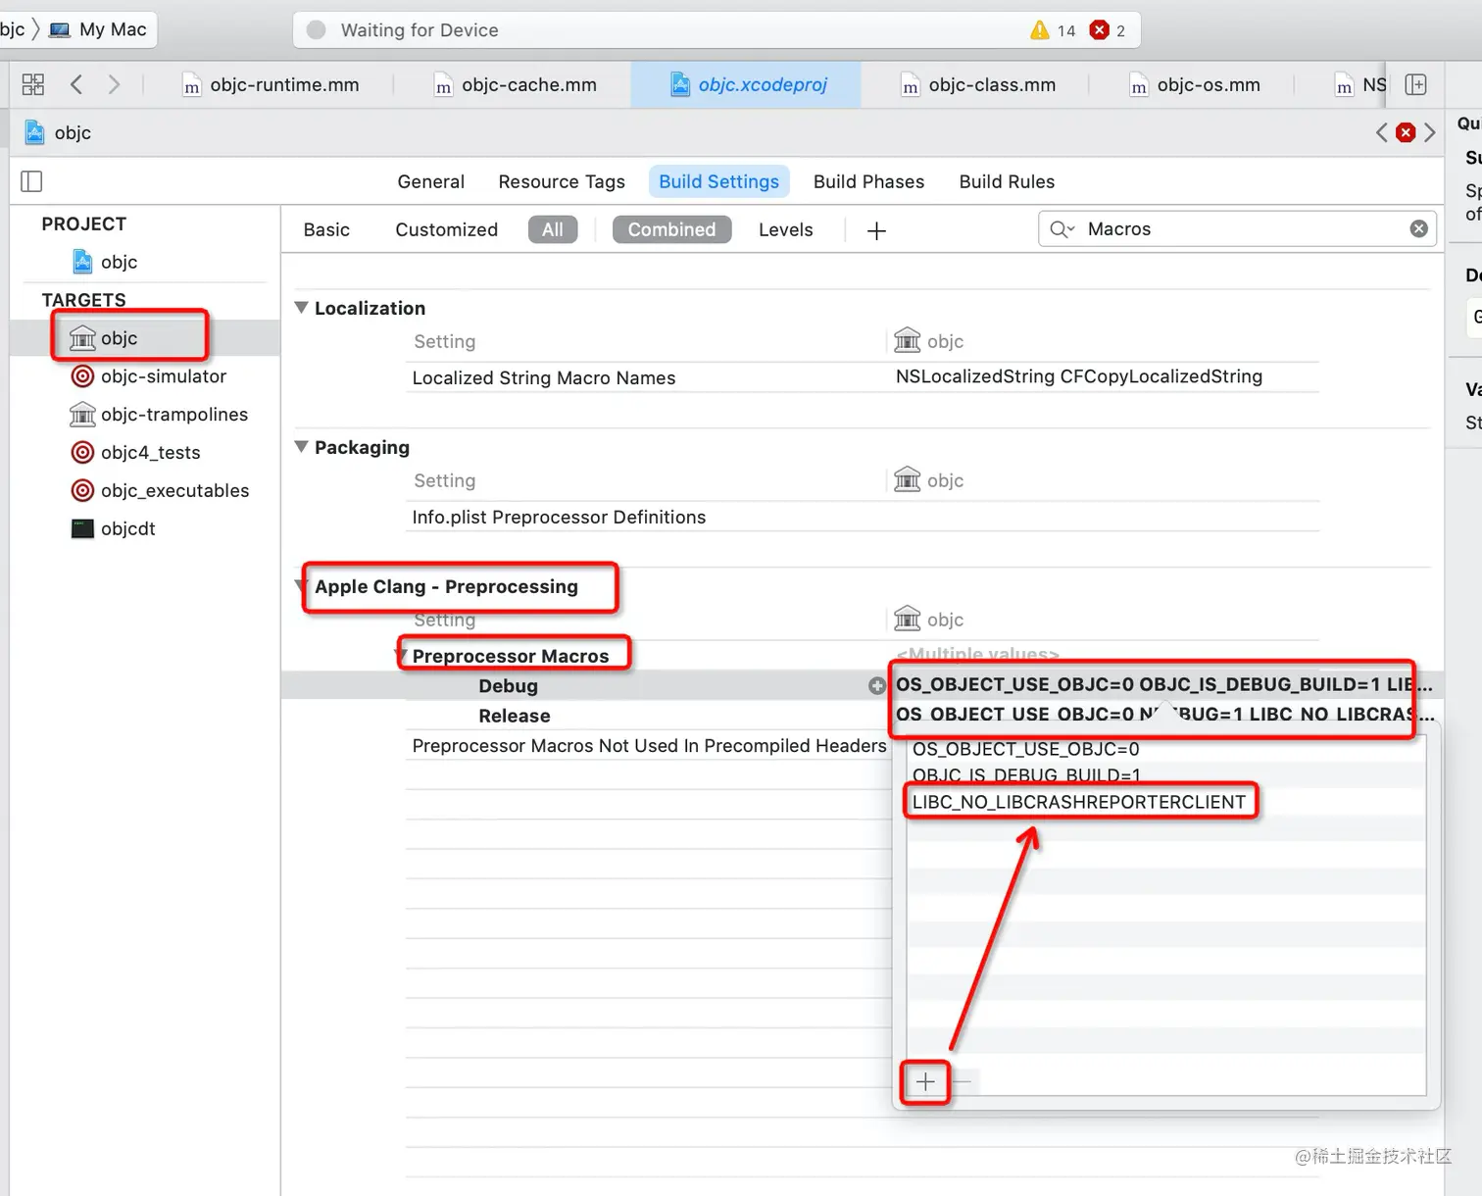Viewport: 1482px width, 1196px height.
Task: Select the OS_OBJECT_USE_OBJC=0 macro entry
Action: [1026, 749]
